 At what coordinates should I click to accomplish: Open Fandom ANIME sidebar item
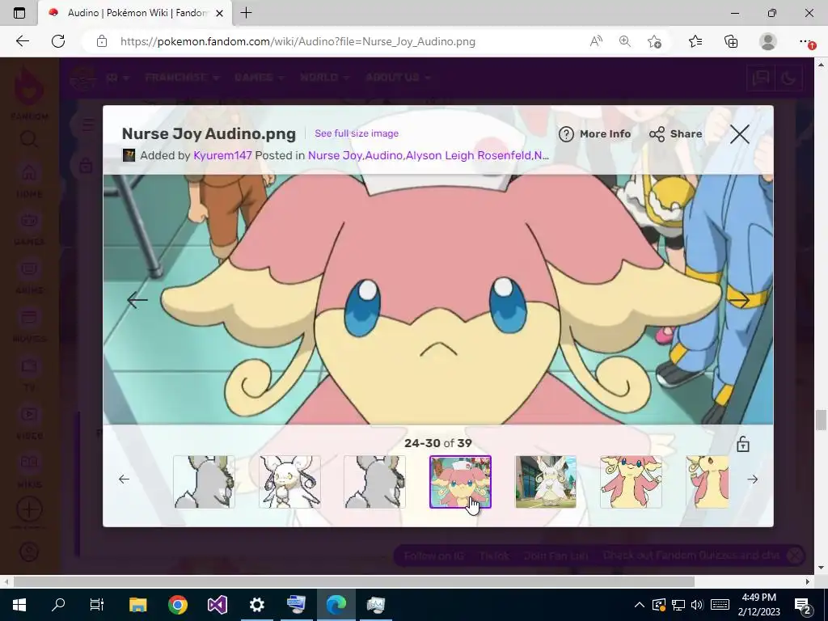click(29, 277)
